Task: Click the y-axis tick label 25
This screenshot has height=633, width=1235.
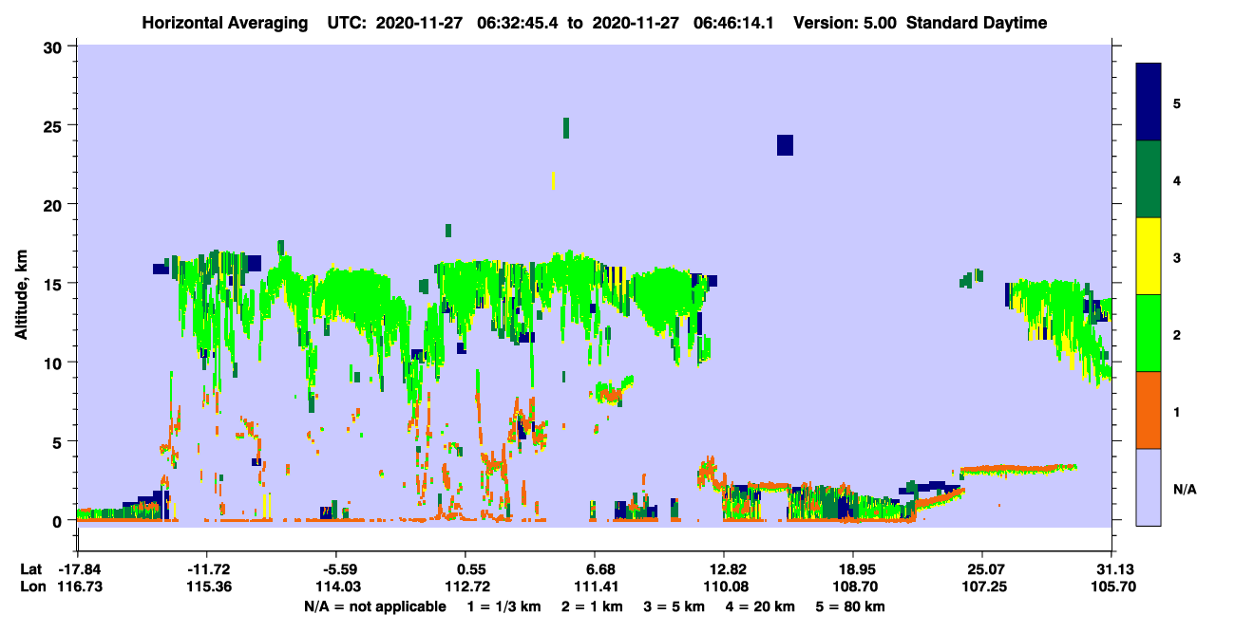Action: pos(55,125)
